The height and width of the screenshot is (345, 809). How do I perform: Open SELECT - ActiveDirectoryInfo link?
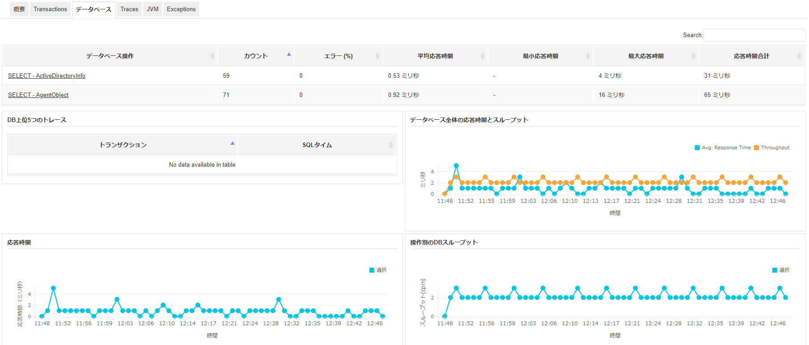47,76
